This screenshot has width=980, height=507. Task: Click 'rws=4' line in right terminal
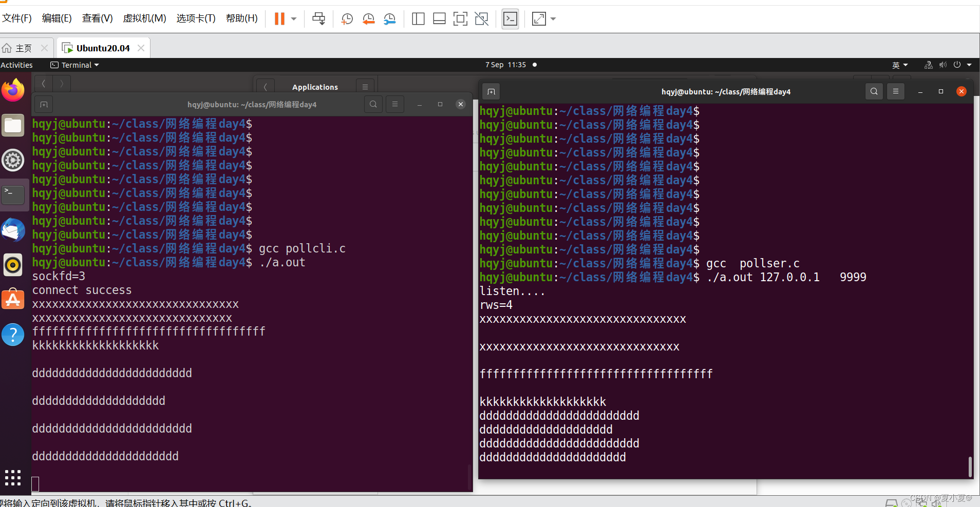(x=496, y=305)
